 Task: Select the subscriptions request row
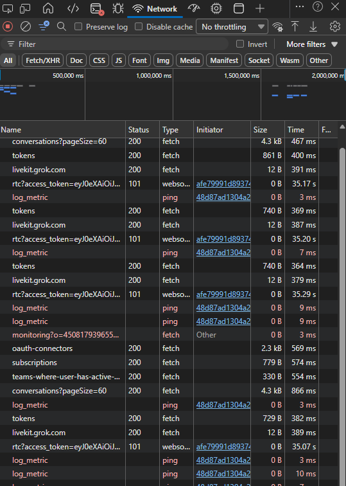(x=169, y=363)
